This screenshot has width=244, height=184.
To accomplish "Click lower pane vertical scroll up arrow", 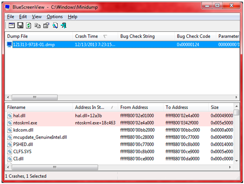I will pyautogui.click(x=236, y=106).
